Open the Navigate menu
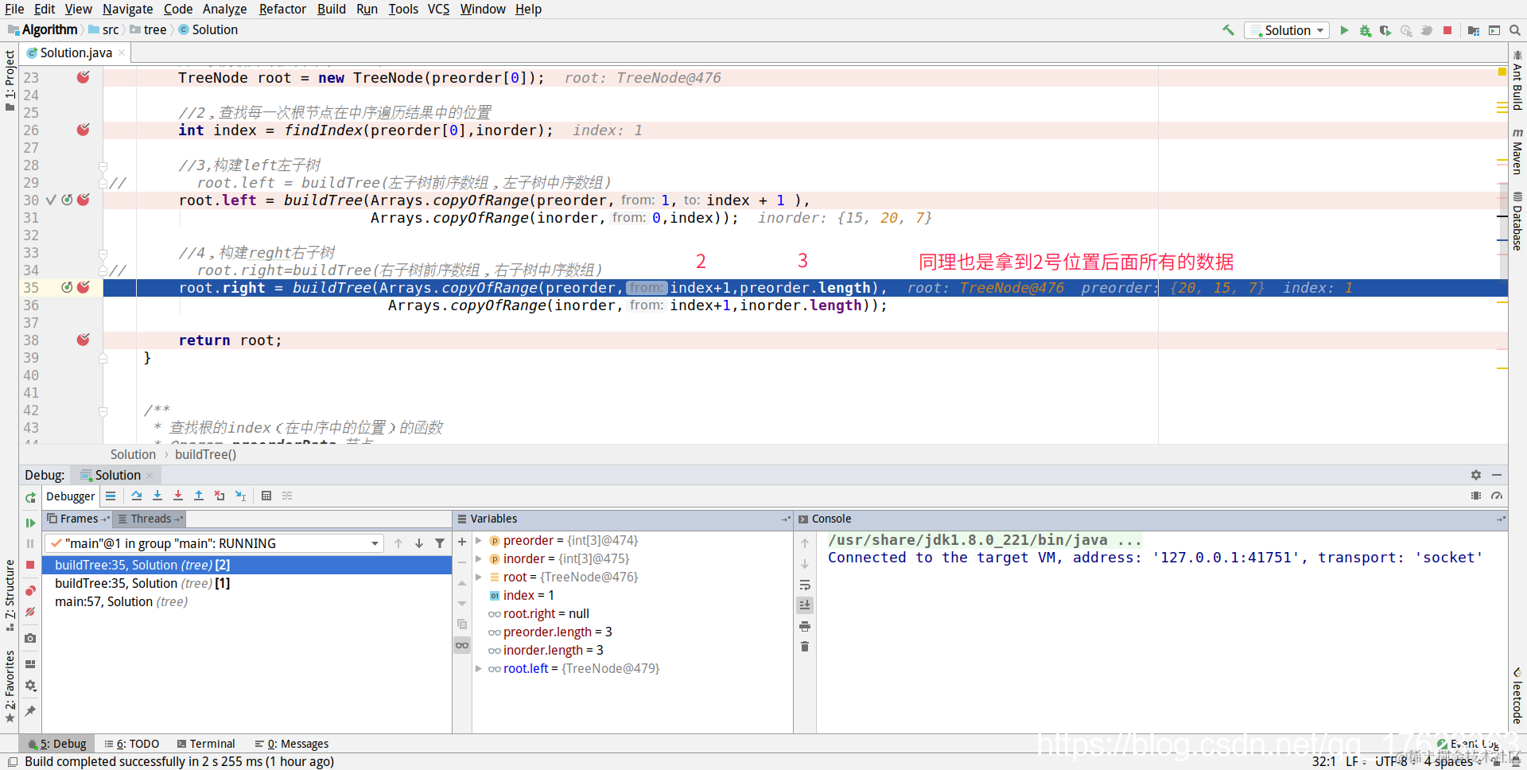The image size is (1527, 770). (127, 9)
